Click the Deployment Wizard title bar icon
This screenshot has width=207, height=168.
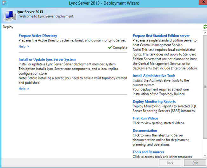tap(4, 3)
